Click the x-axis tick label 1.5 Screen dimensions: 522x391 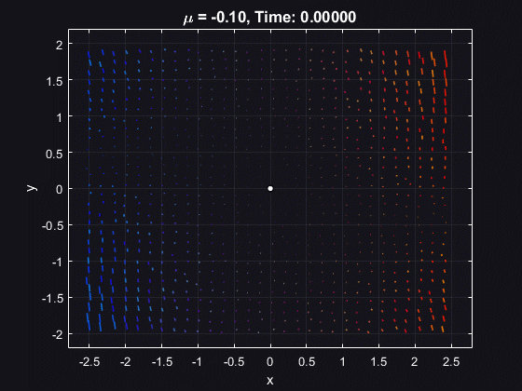pos(378,362)
